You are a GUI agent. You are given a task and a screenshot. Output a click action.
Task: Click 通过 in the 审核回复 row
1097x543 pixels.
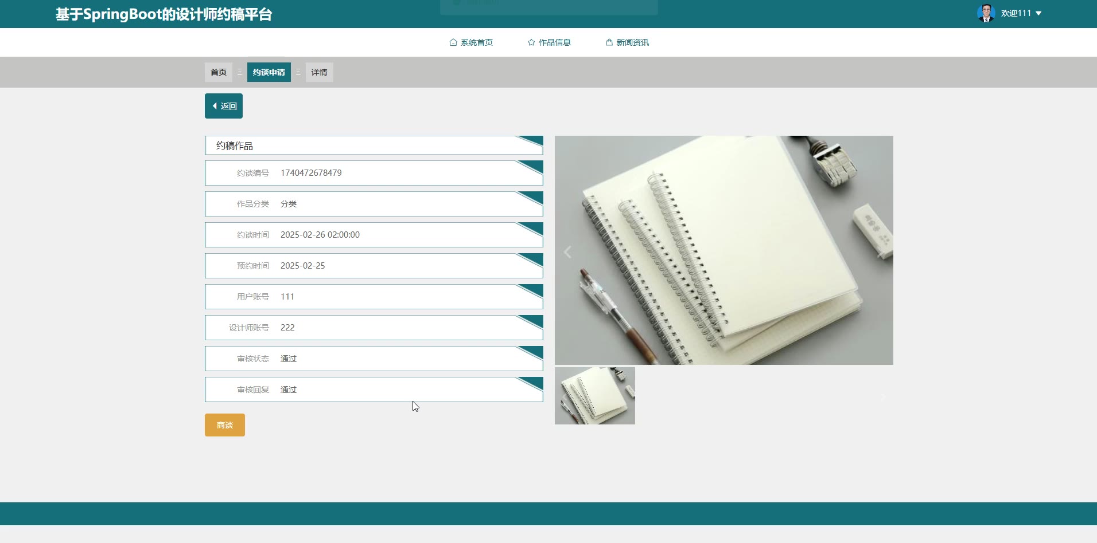(x=289, y=389)
